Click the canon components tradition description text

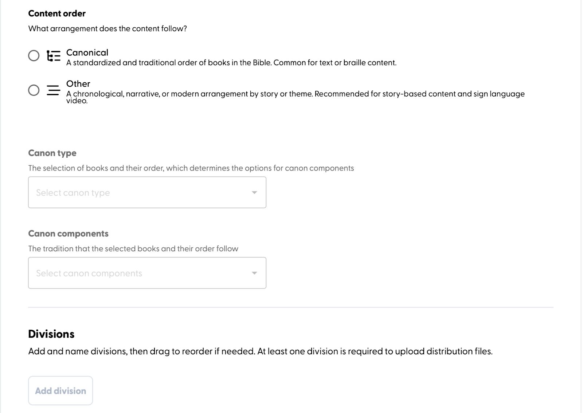(133, 249)
